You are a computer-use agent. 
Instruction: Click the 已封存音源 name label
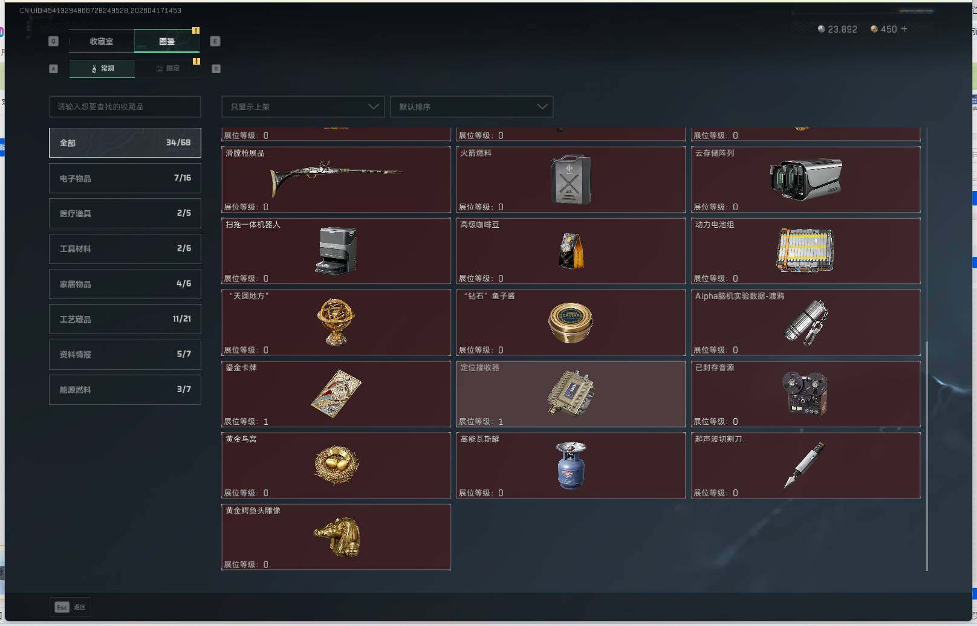(715, 367)
